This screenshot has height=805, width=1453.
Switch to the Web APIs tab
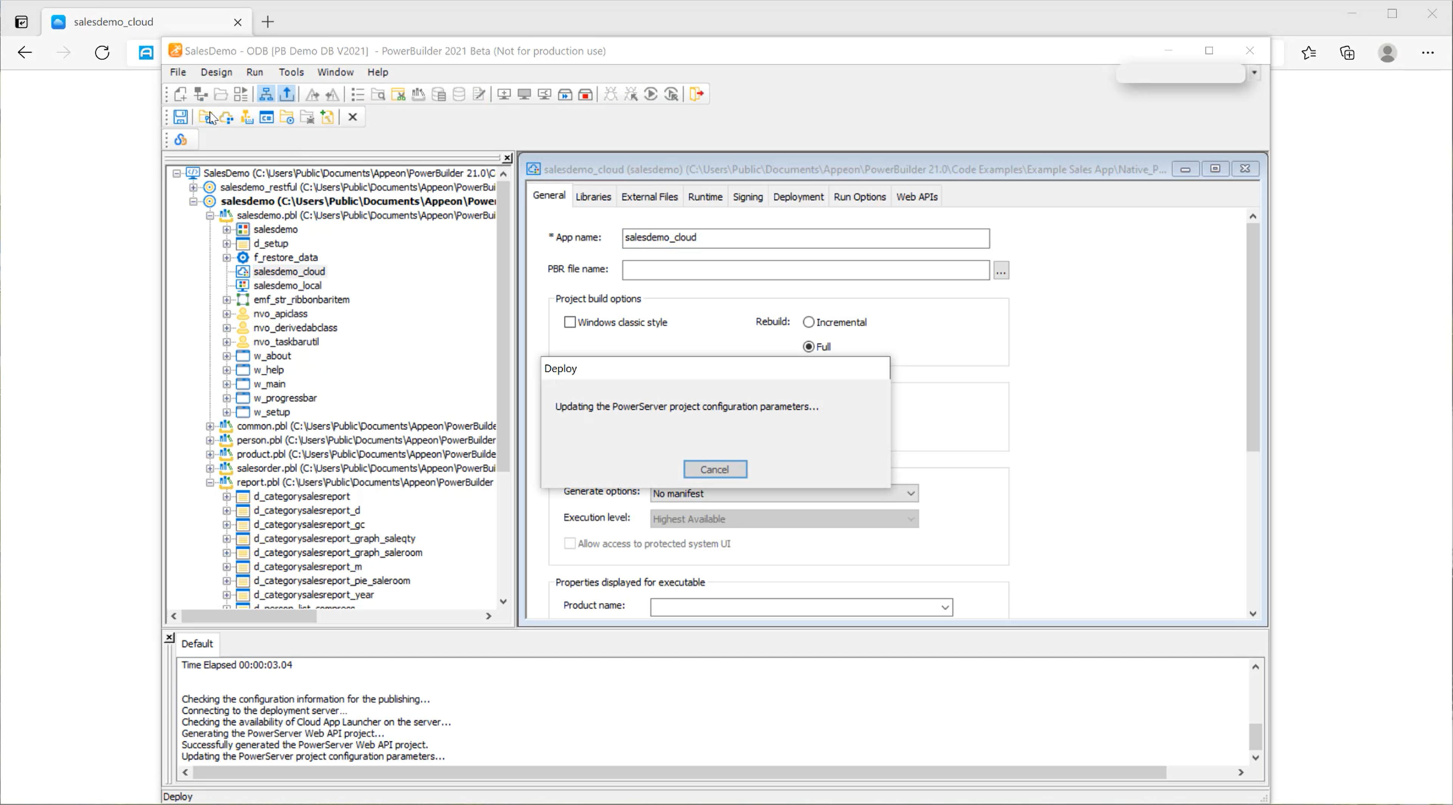pyautogui.click(x=916, y=197)
